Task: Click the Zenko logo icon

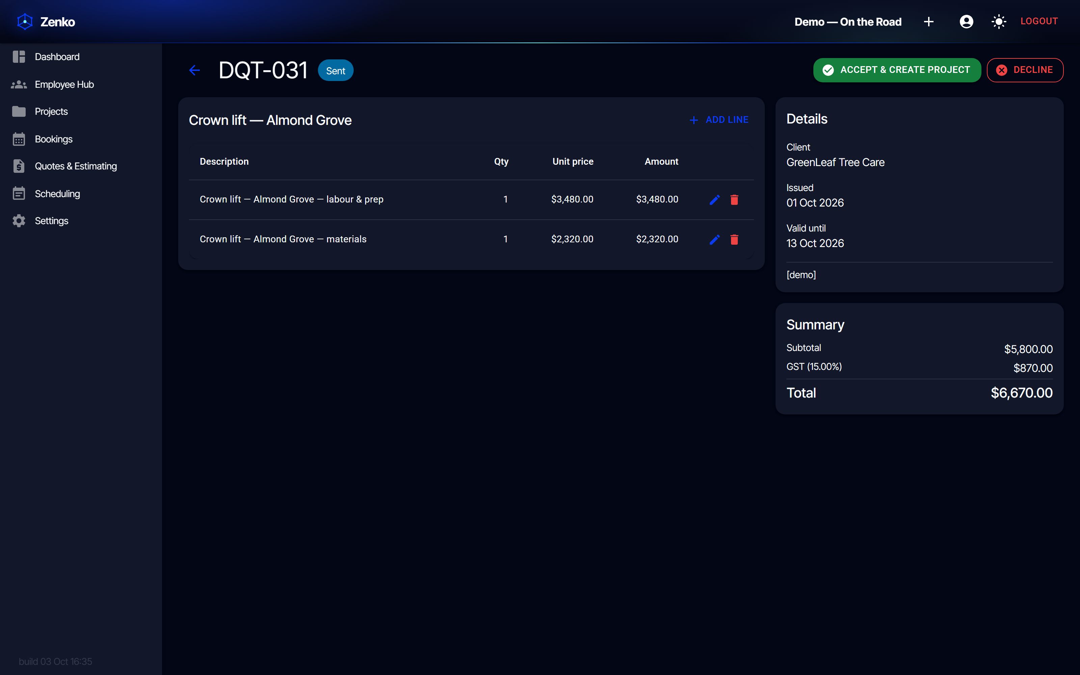Action: [25, 21]
